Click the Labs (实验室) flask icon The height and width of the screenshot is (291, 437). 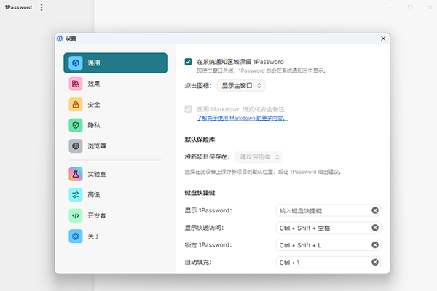tap(76, 174)
